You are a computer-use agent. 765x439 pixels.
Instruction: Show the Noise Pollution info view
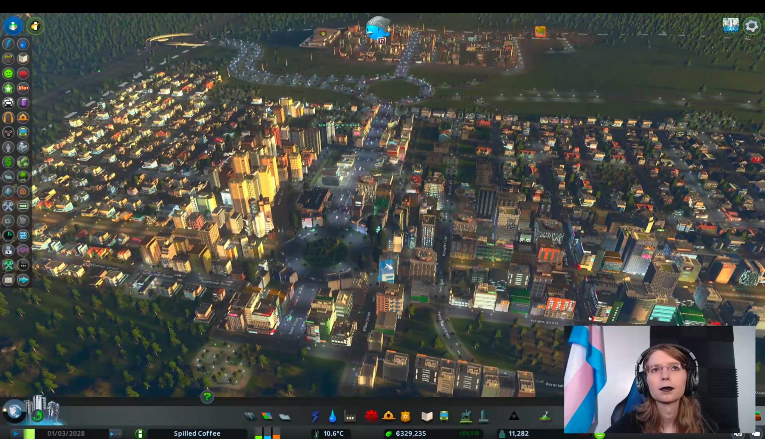(x=8, y=118)
